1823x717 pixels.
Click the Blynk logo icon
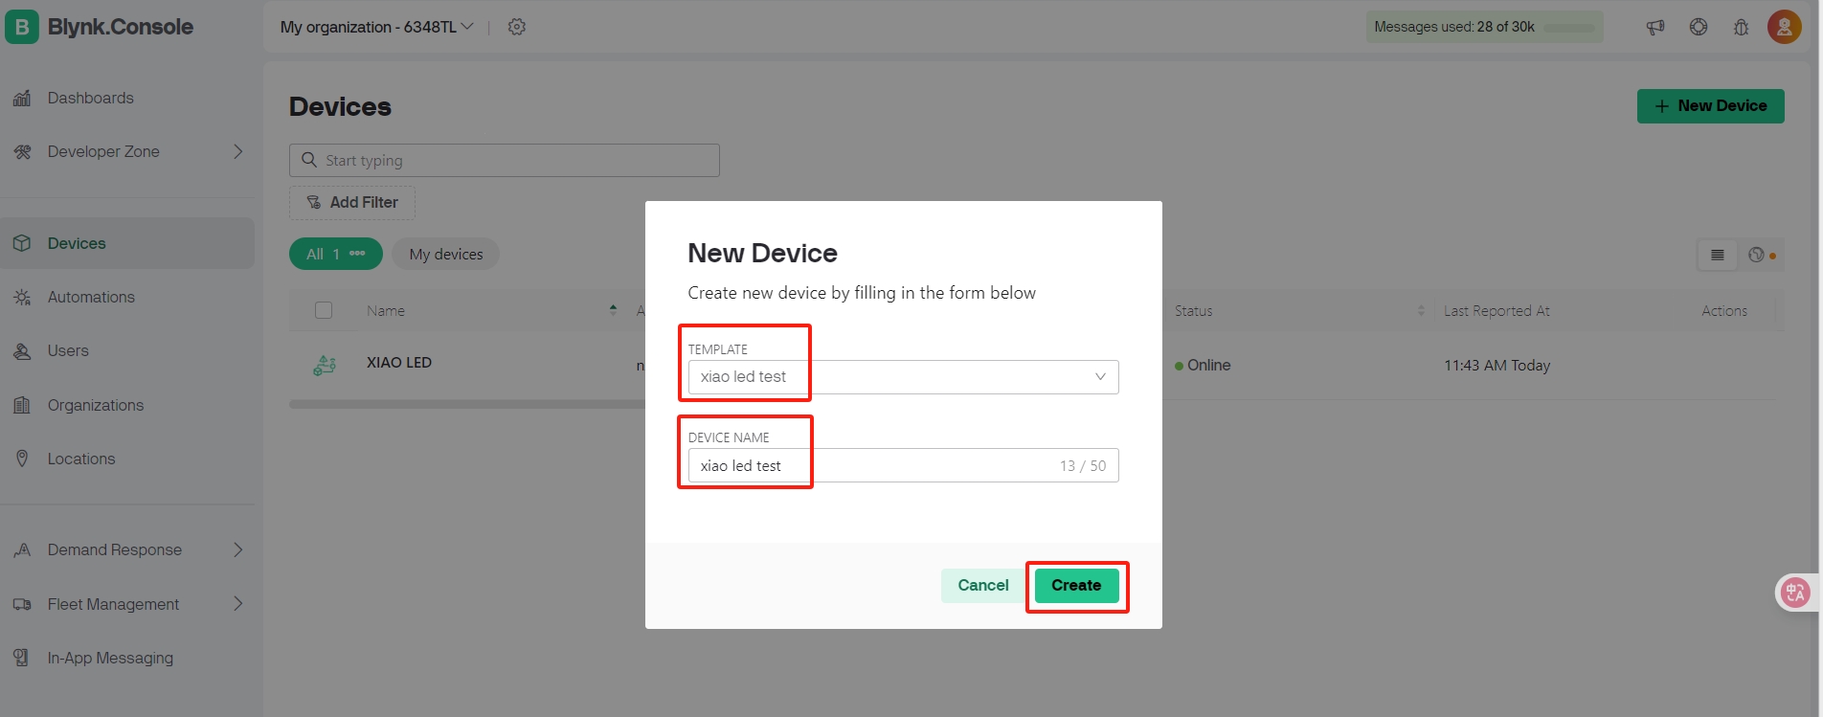22,27
